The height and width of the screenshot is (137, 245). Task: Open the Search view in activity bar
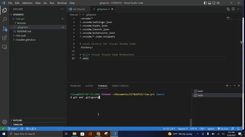(5, 19)
